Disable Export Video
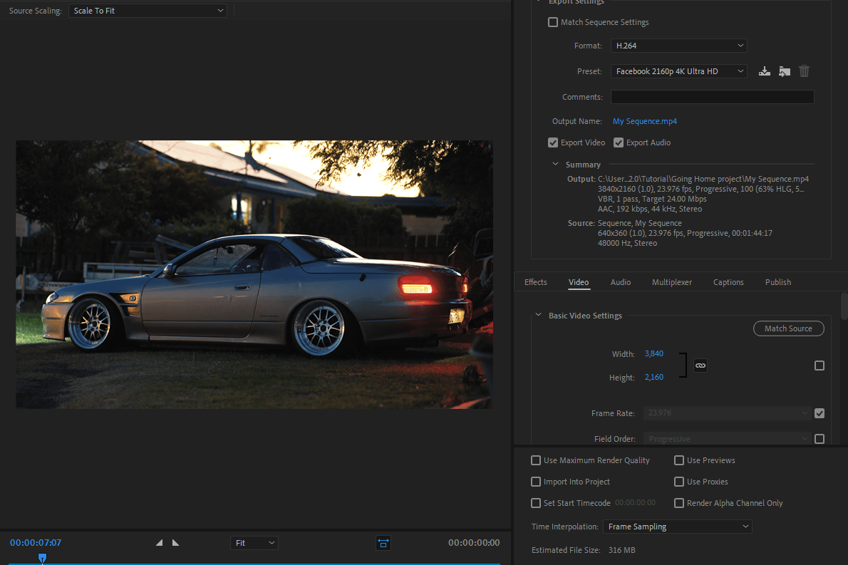 [x=553, y=142]
